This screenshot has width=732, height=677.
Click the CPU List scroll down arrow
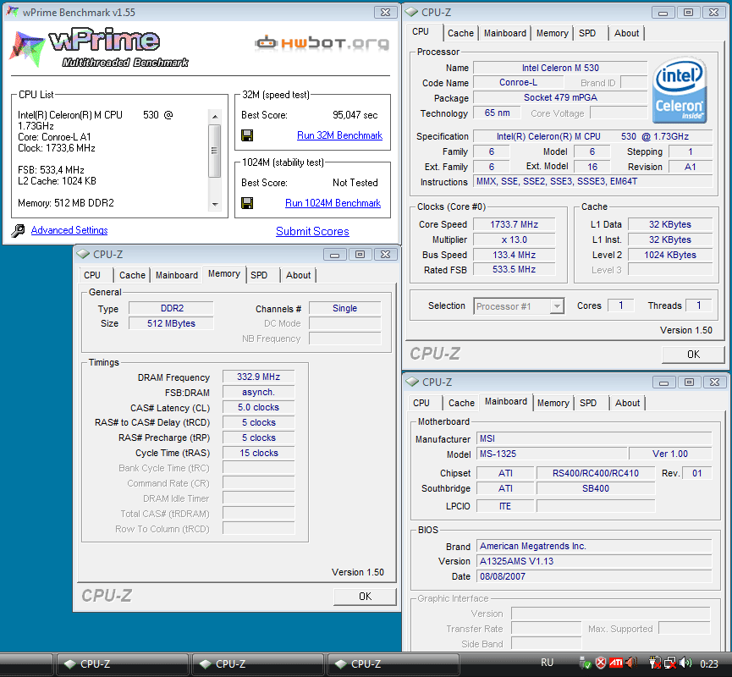(215, 204)
